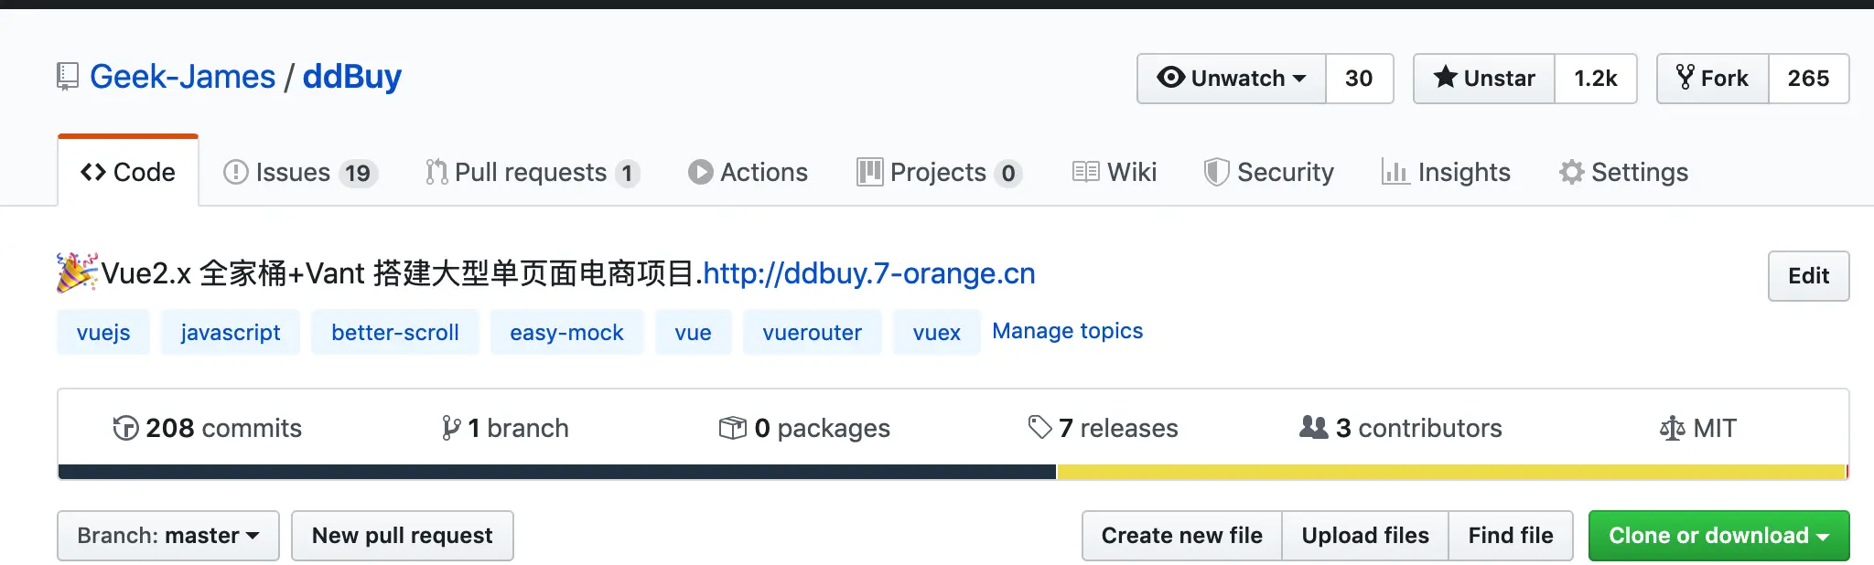
Task: Click the package box icon
Action: coord(733,428)
